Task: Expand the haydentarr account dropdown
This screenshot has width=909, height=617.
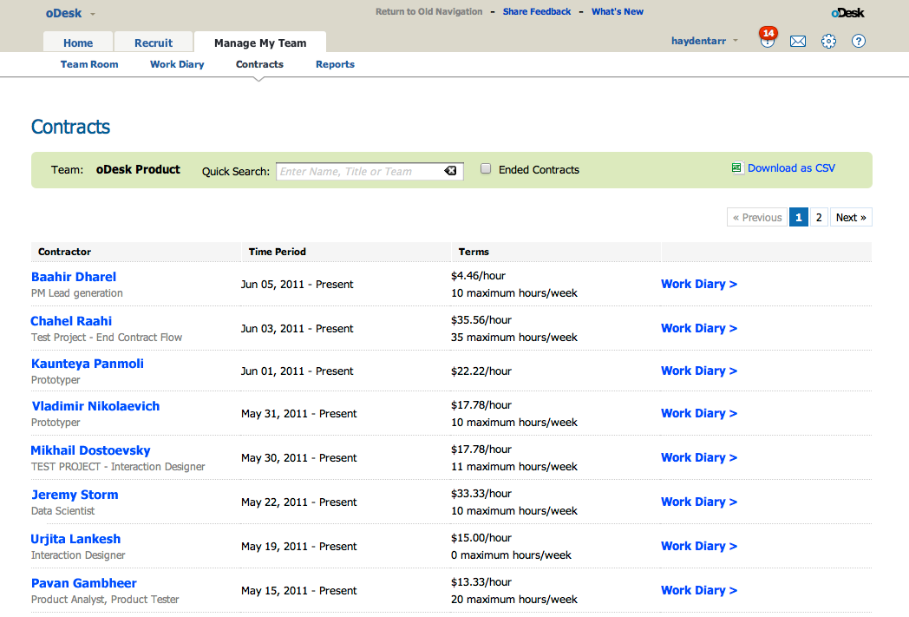Action: 735,41
